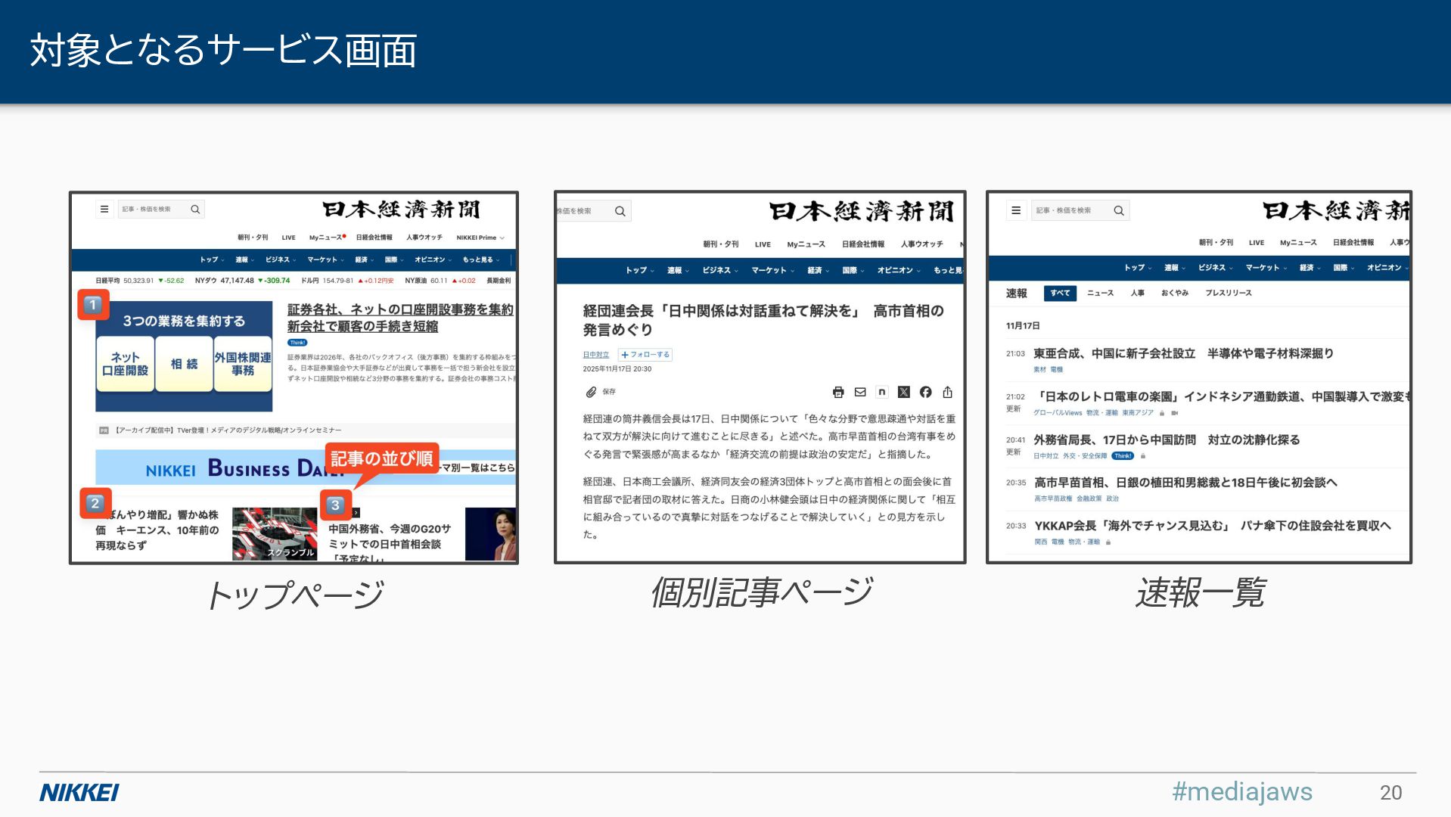Click TVer登壇 PR seminar link
Viewport: 1451px width, 817px height.
(227, 430)
